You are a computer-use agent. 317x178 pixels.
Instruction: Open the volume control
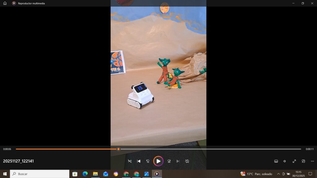pyautogui.click(x=285, y=161)
